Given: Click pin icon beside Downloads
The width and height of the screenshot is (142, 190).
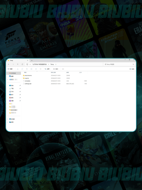Looking at the screenshot, I should (x=20, y=88).
